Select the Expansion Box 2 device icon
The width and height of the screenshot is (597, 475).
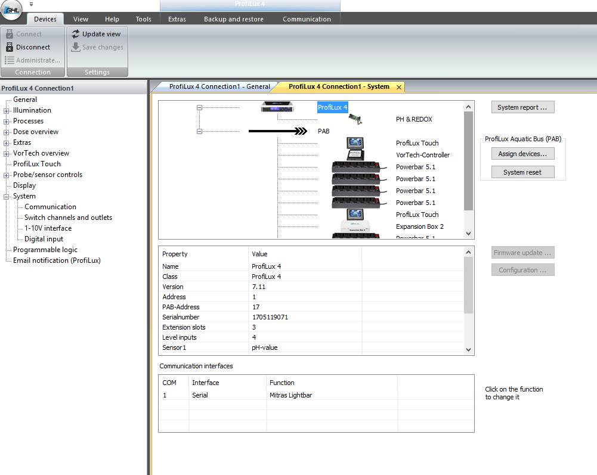(x=355, y=226)
